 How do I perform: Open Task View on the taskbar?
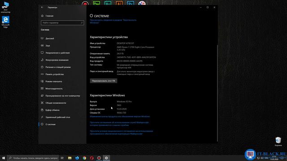(62, 158)
